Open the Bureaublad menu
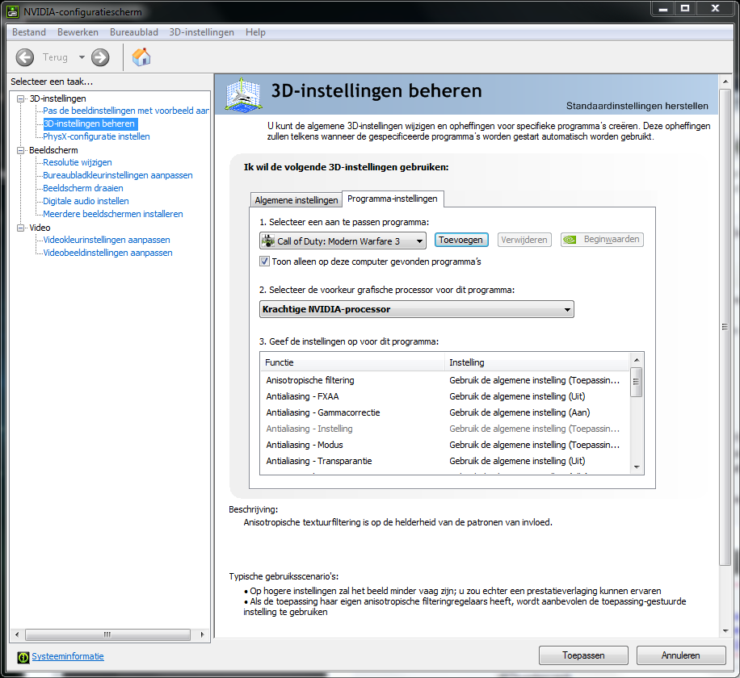The width and height of the screenshot is (740, 678). point(134,32)
